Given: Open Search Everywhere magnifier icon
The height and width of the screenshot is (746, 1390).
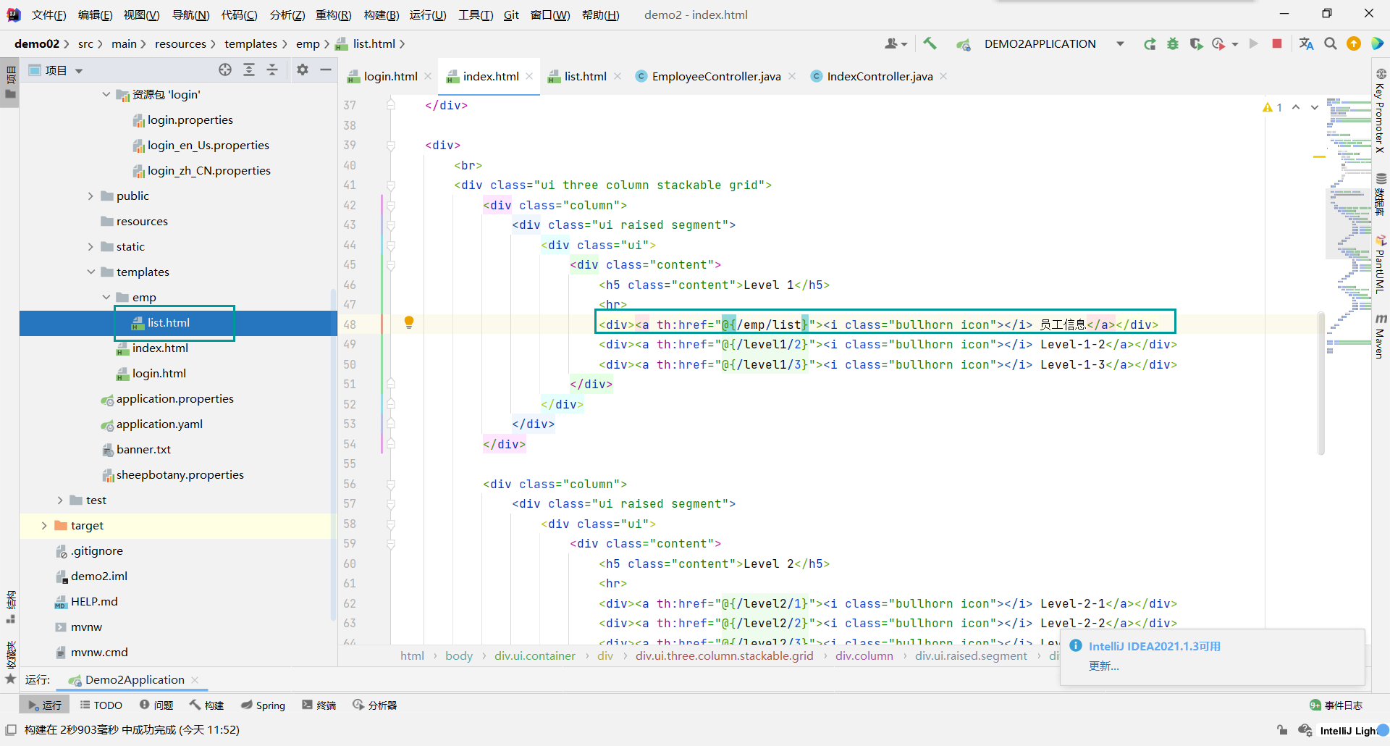Looking at the screenshot, I should click(1331, 43).
